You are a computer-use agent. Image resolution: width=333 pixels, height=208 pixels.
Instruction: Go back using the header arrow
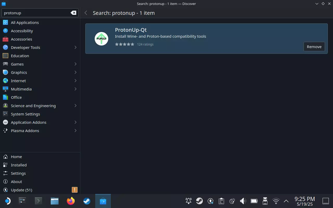86,13
